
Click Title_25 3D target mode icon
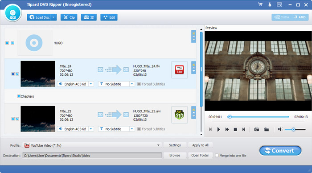point(126,115)
